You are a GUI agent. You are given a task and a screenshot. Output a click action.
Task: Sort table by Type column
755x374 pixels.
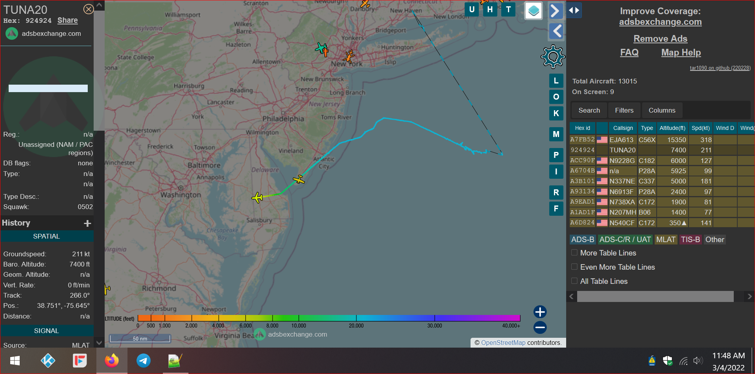[x=647, y=128]
